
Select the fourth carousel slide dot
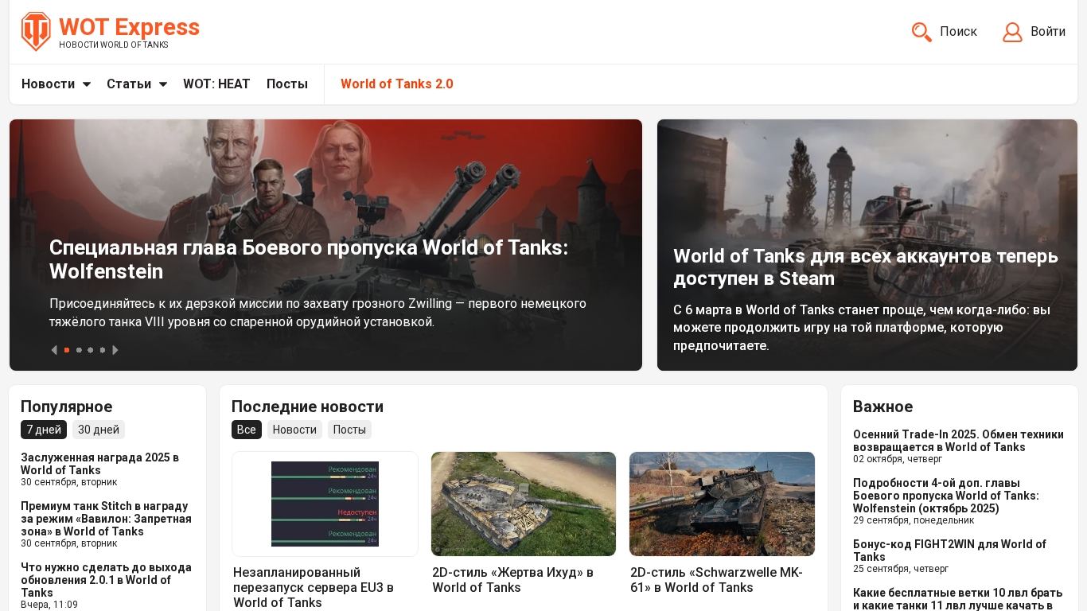pos(103,350)
